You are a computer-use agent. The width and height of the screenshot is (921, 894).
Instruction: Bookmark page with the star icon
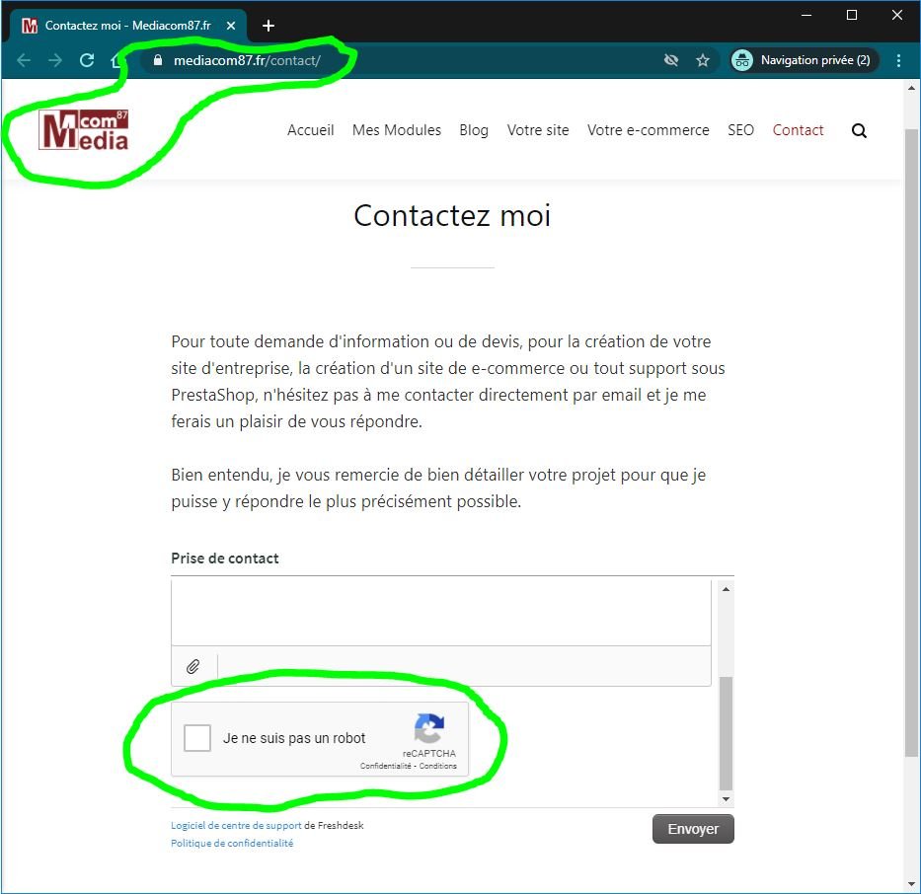click(703, 60)
